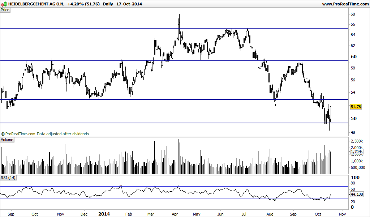Open the Price panel label
Image resolution: width=370 pixels, height=217 pixels.
5,10
